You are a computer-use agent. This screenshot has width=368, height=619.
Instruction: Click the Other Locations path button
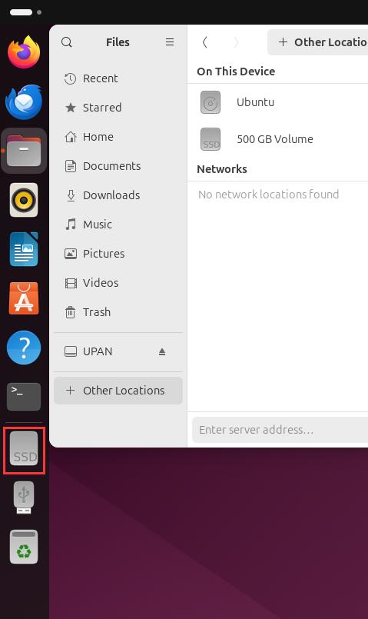[318, 42]
